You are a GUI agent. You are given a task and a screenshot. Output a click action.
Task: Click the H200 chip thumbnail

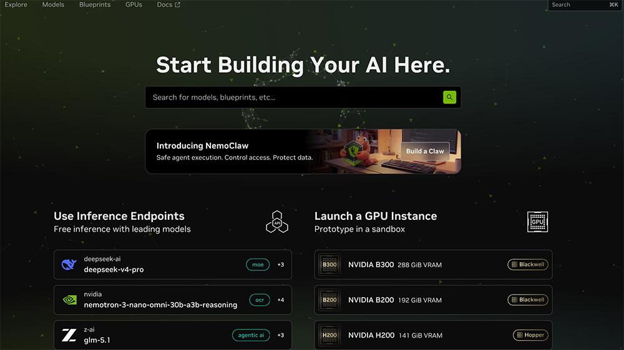click(x=329, y=335)
